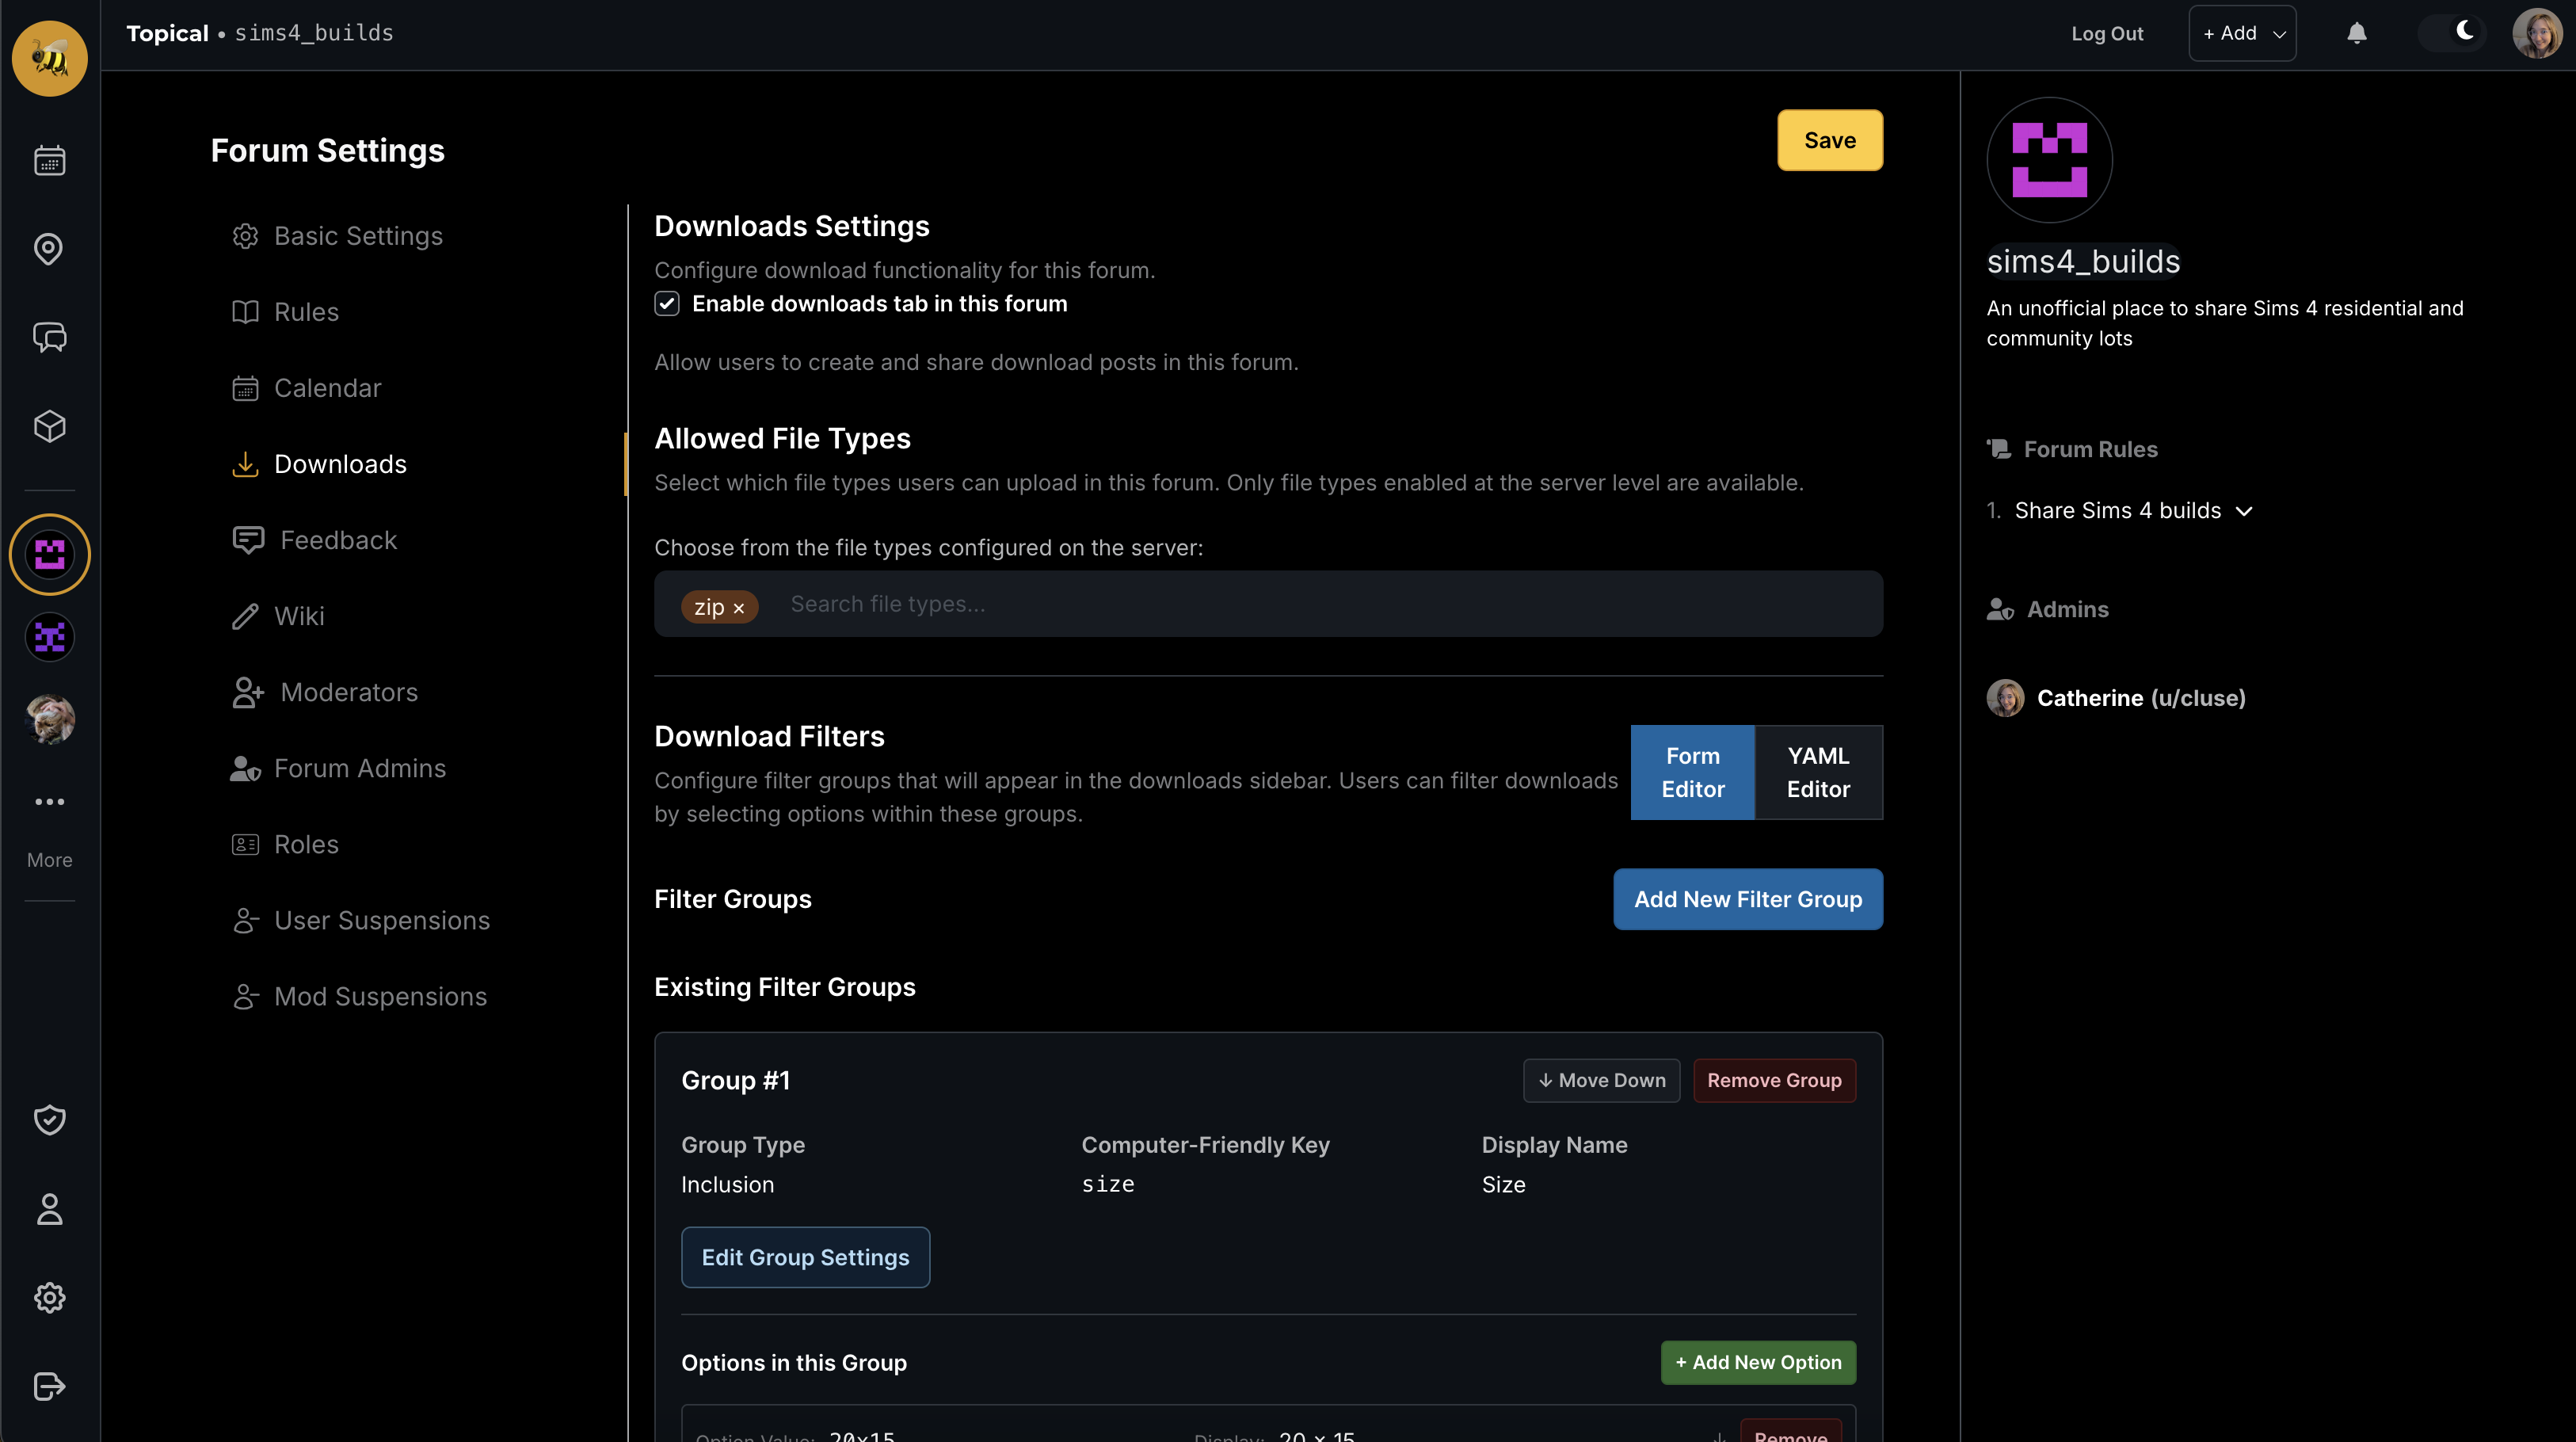Click Add New Filter Group button
This screenshot has height=1442, width=2576.
[1748, 899]
